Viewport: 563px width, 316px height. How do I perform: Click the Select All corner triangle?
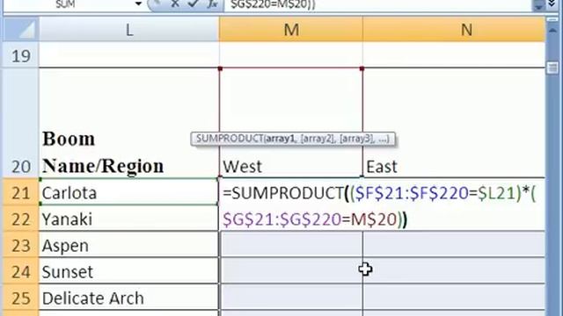pos(20,30)
